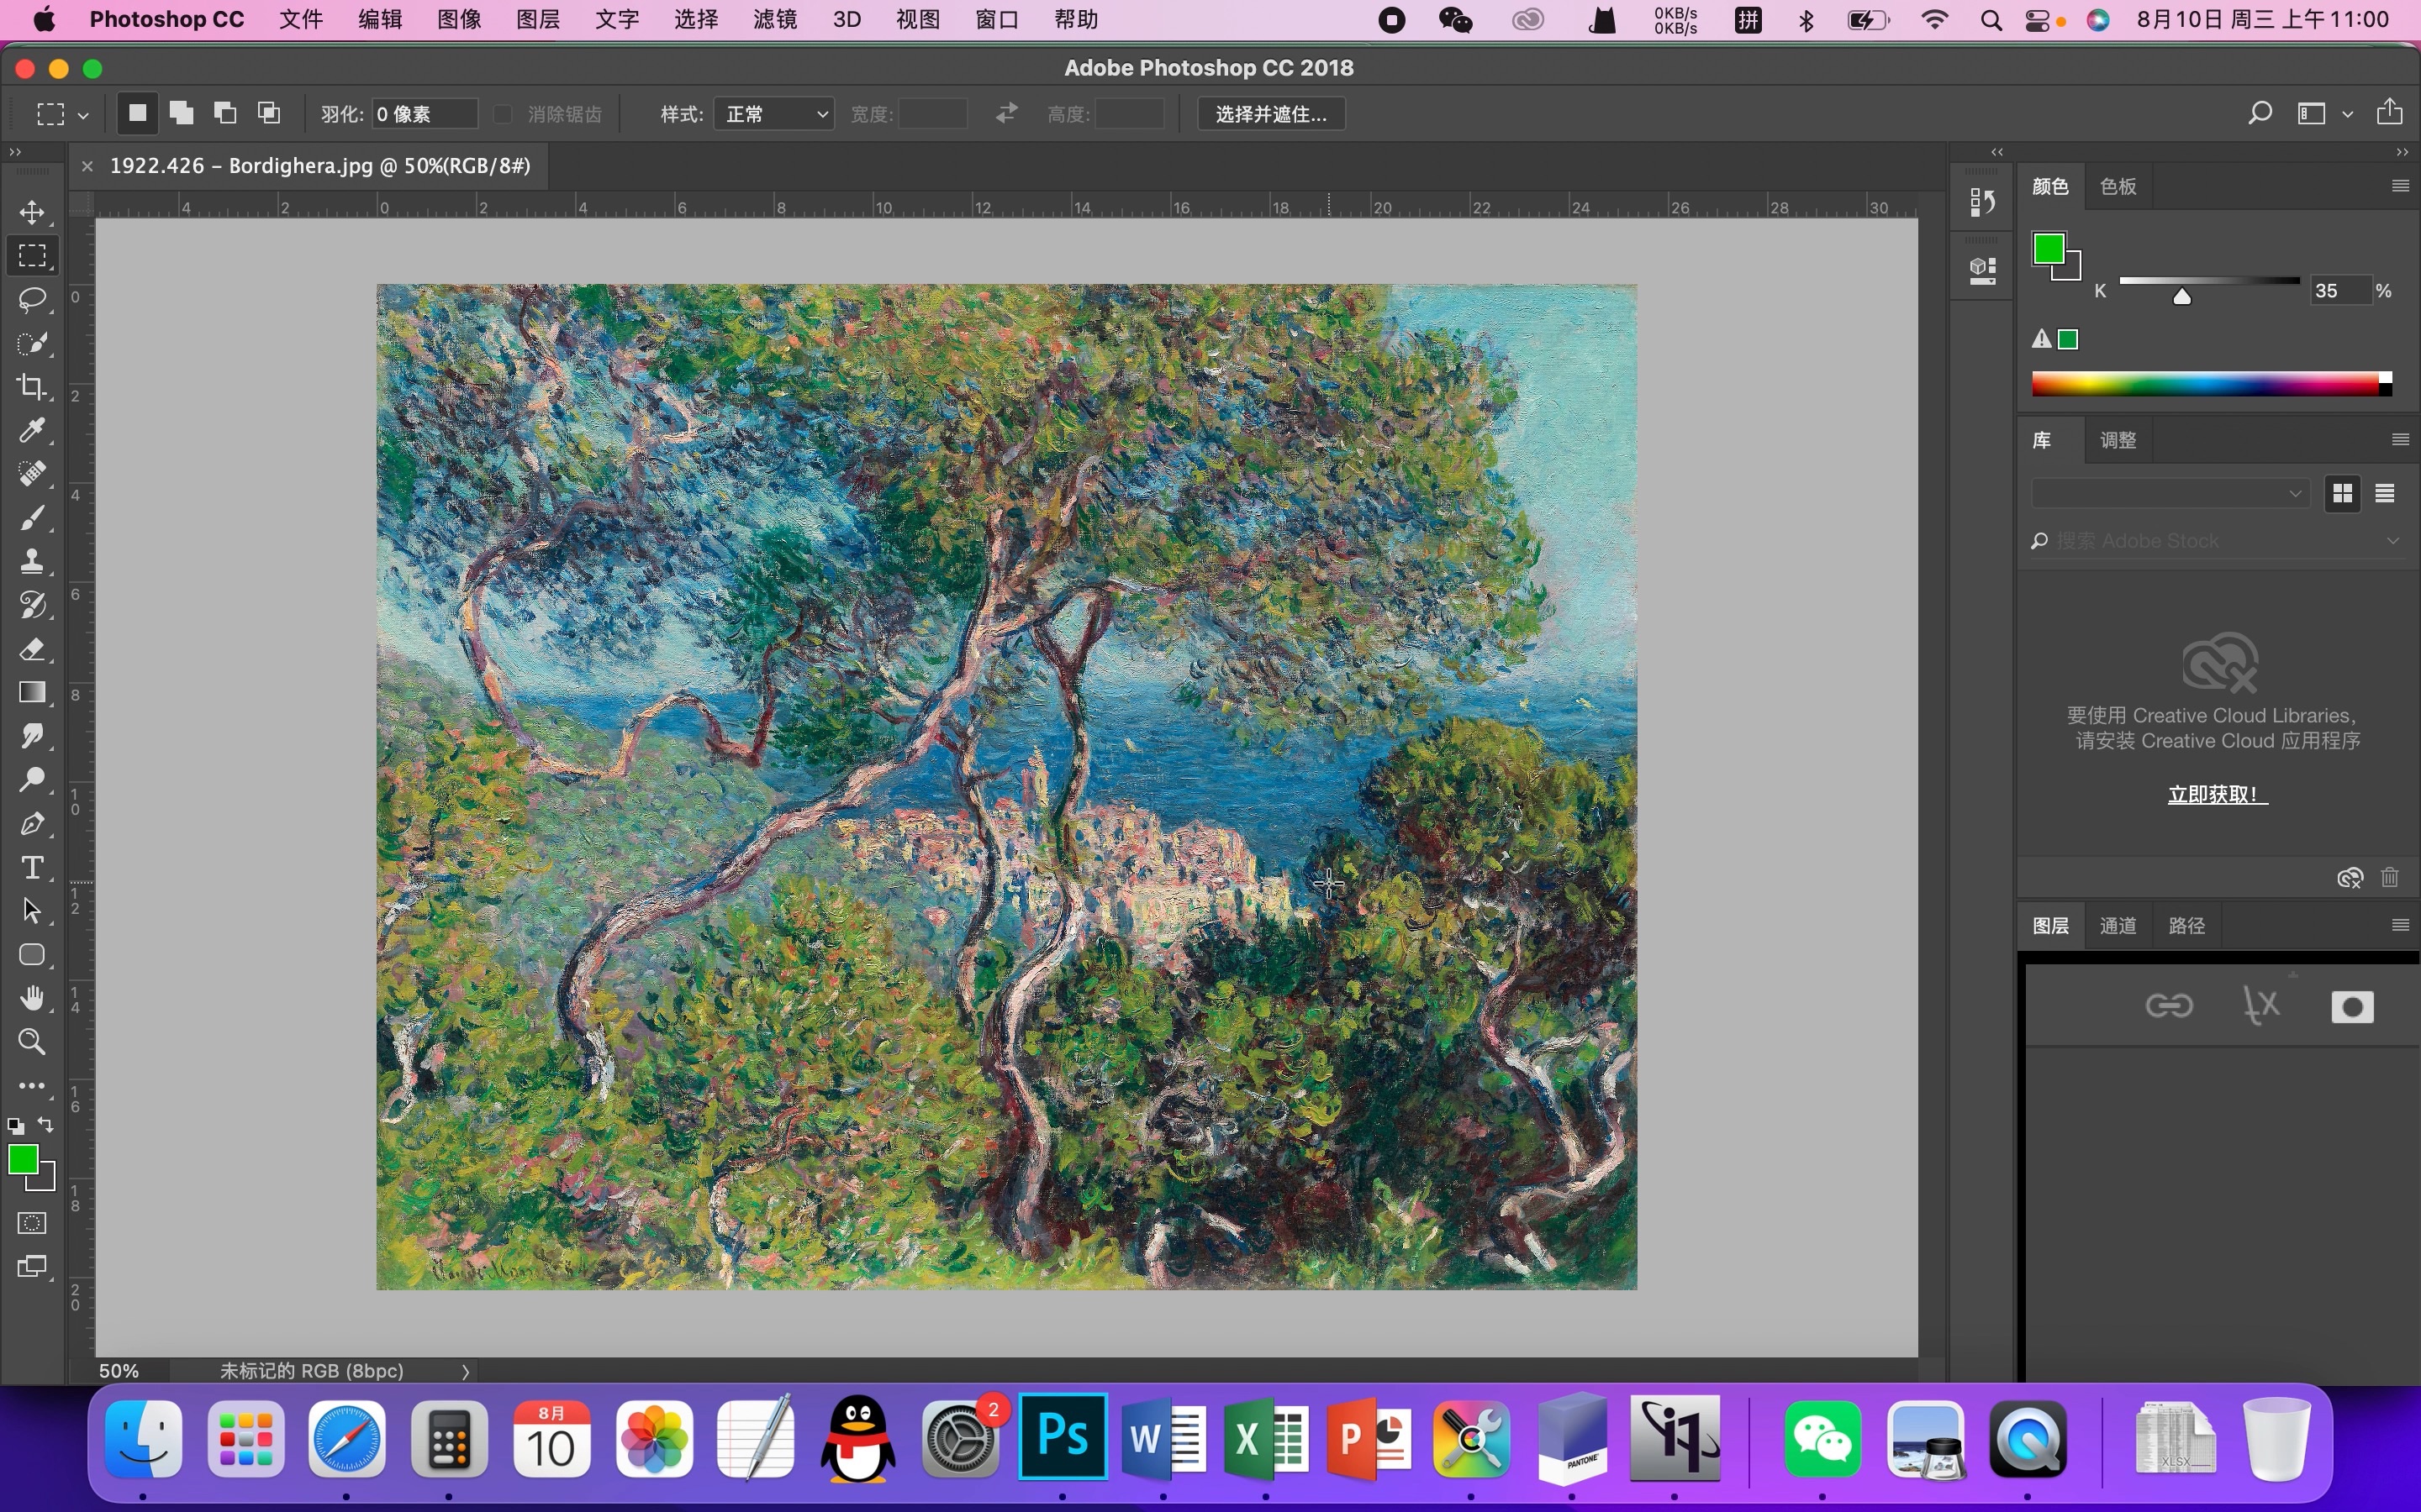Enable New Selection mode
The image size is (2421, 1512).
coord(137,113)
